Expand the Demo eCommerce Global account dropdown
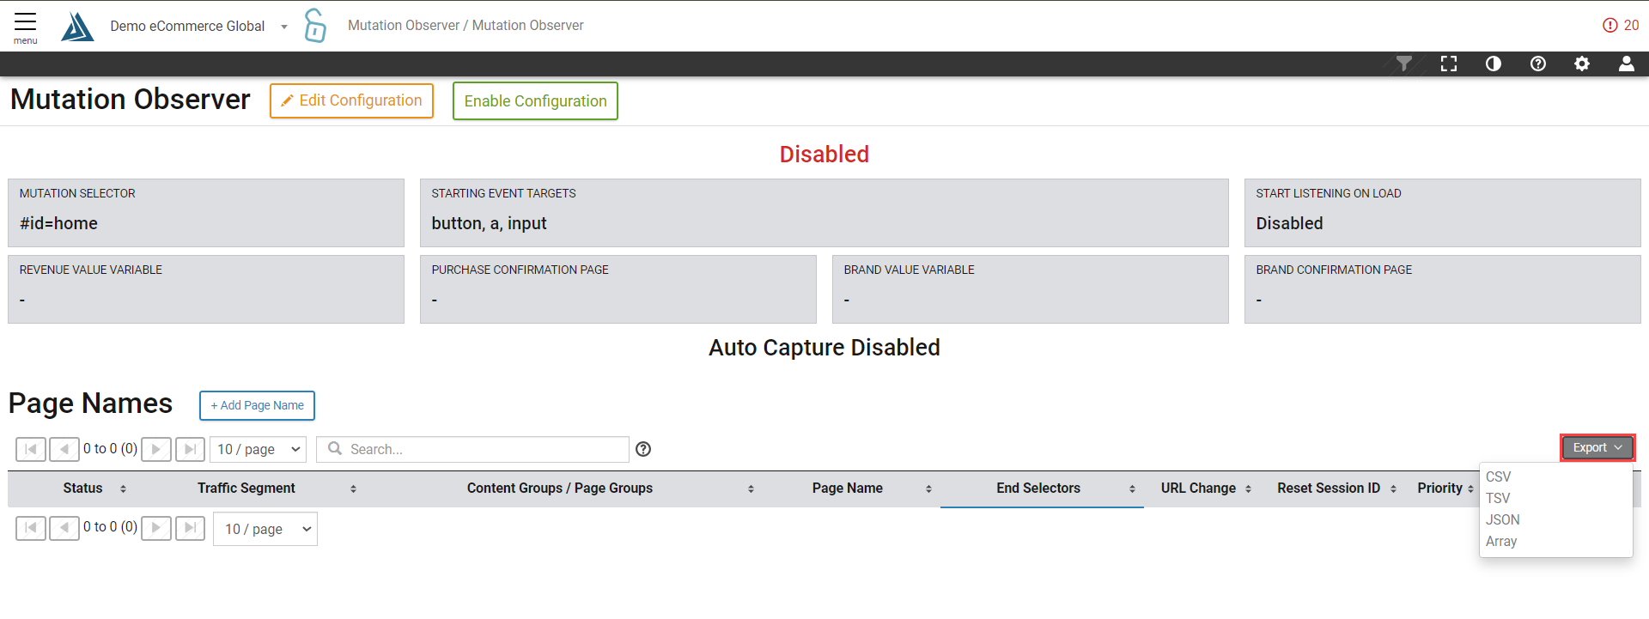 click(199, 27)
